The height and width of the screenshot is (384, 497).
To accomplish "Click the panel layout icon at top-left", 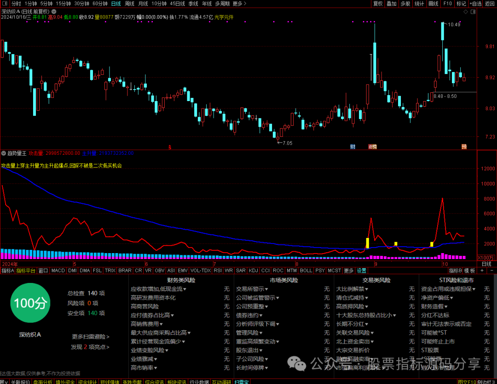I will 5,4.
